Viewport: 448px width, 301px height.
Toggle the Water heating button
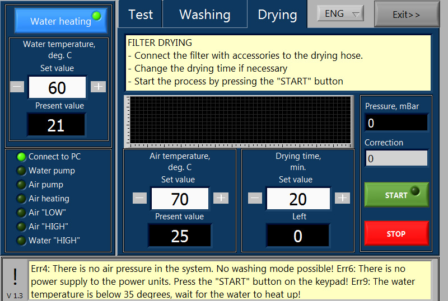60,21
